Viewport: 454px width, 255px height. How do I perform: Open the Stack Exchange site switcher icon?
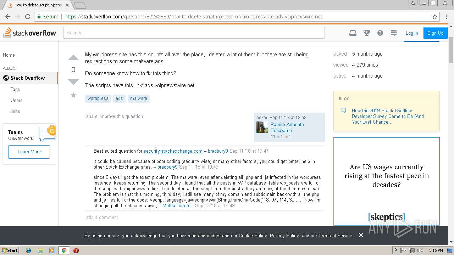pyautogui.click(x=394, y=33)
